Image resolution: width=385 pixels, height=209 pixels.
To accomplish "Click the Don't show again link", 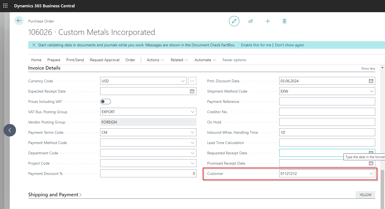I will 289,45.
